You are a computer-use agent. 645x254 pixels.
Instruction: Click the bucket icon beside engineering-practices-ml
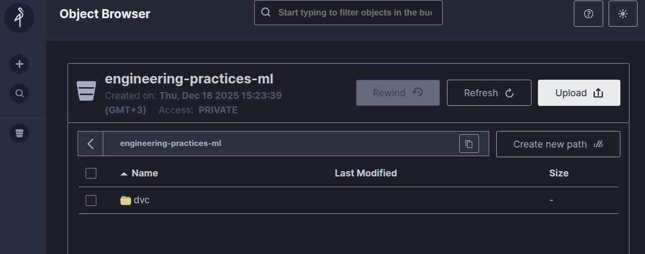(86, 91)
